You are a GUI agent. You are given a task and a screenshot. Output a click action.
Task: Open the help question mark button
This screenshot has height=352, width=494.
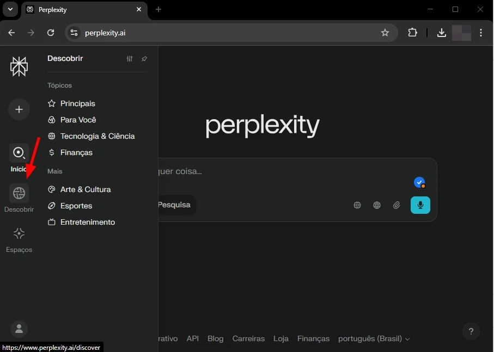pos(471,331)
